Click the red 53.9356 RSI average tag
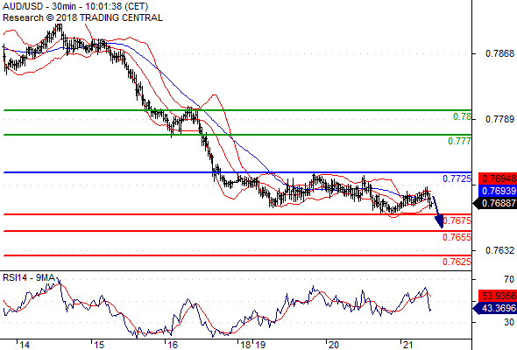The image size is (517, 350). tap(498, 296)
